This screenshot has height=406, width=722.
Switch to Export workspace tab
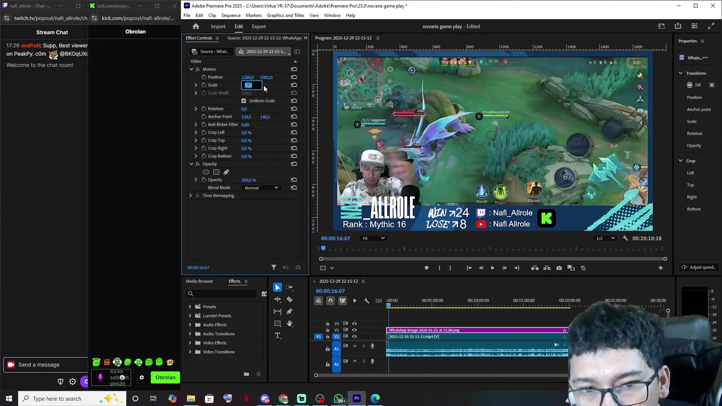point(258,27)
